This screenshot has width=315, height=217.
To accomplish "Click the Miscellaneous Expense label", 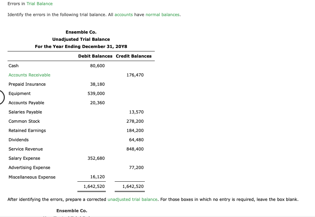I will [x=32, y=177].
